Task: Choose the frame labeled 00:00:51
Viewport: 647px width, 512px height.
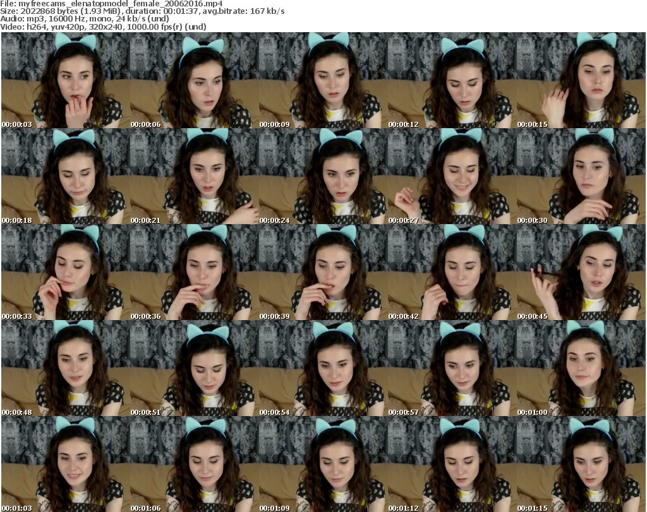Action: (x=195, y=369)
